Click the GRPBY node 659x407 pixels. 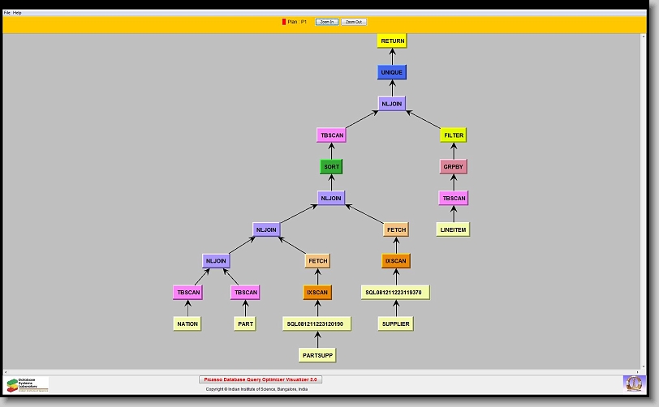454,167
